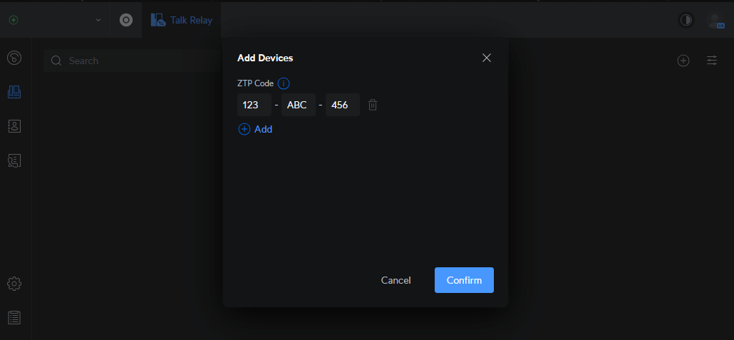734x340 pixels.
Task: Click the ZTP code field containing ABC
Action: (x=299, y=105)
